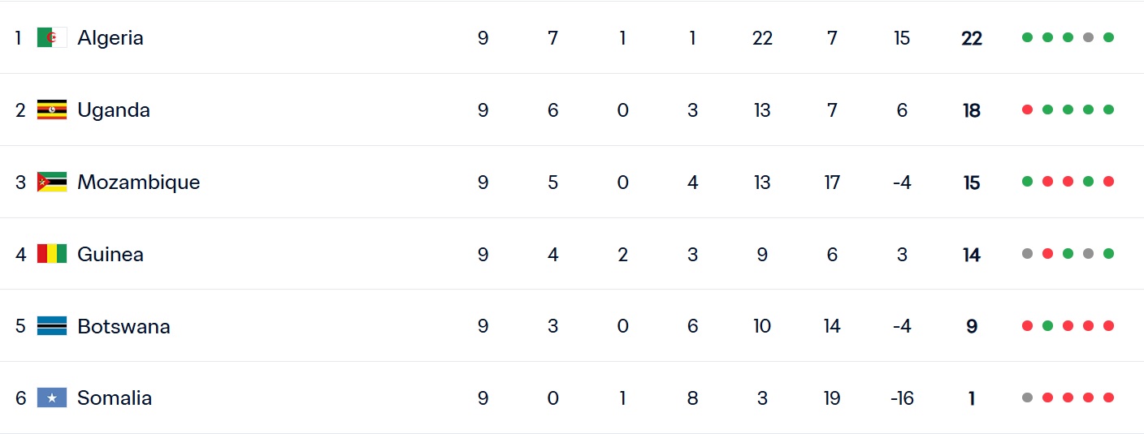Click Algeria's gray draw form dot
The image size is (1144, 434).
pyautogui.click(x=1089, y=37)
